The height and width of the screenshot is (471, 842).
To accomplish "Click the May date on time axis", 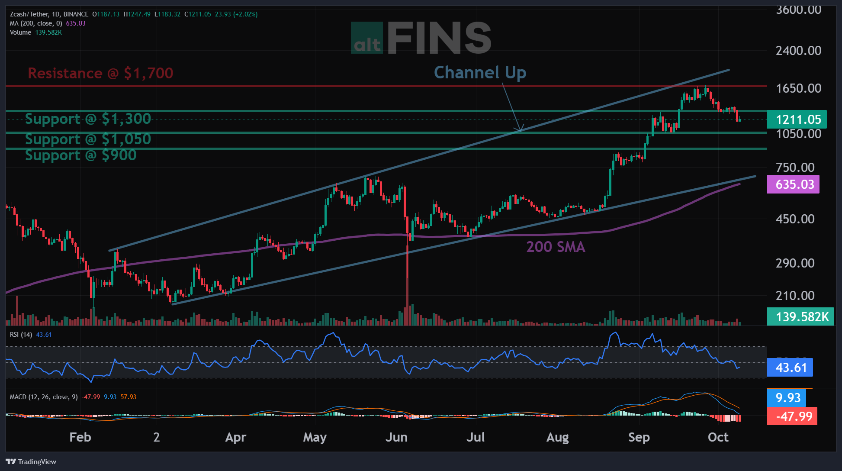I will pos(315,437).
